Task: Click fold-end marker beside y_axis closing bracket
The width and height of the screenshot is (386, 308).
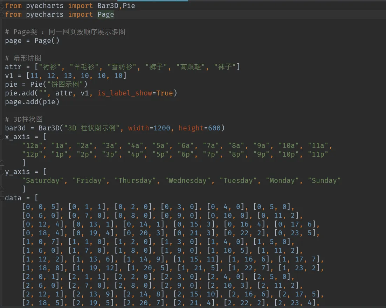Action: pos(2,189)
